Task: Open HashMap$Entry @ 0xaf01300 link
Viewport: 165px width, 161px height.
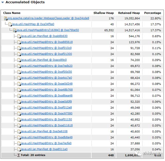Action: pyautogui.click(x=46, y=54)
